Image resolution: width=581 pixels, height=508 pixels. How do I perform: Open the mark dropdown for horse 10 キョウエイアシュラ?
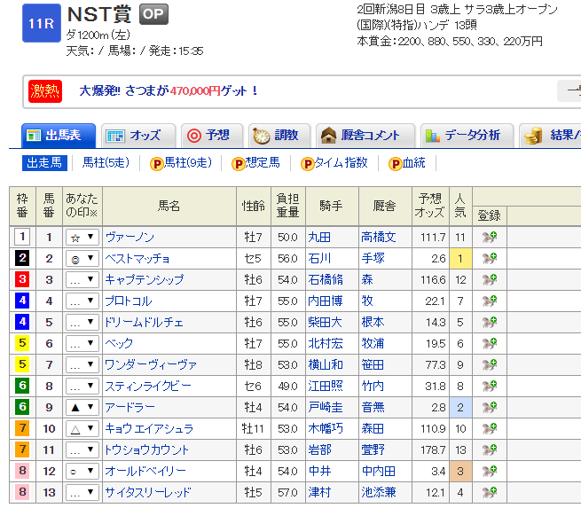coord(82,429)
